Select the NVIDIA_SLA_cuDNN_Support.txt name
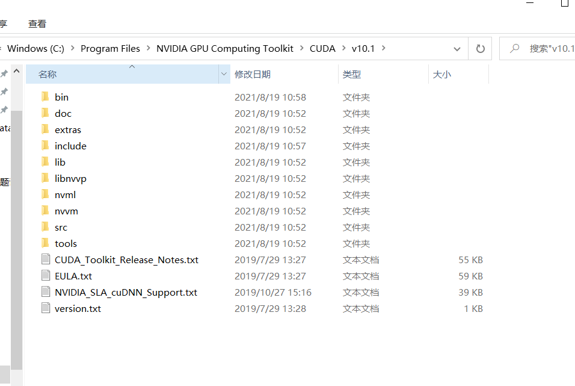This screenshot has height=386, width=575. point(126,292)
